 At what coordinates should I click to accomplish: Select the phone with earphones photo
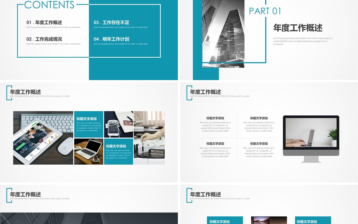tap(119, 124)
